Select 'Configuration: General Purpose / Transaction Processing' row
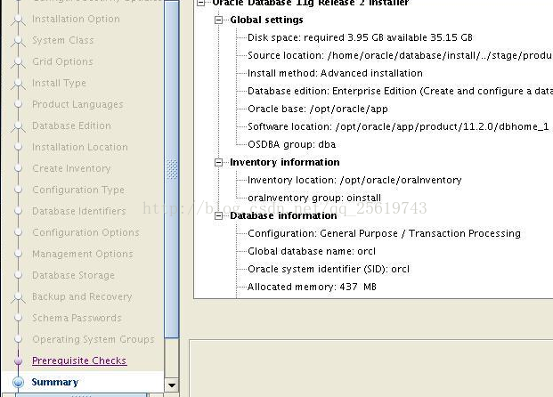 [x=384, y=234]
